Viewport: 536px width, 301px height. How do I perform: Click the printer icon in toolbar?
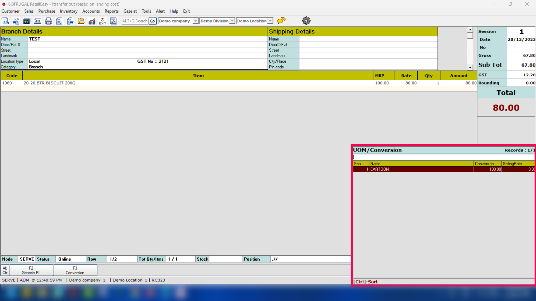pyautogui.click(x=48, y=21)
